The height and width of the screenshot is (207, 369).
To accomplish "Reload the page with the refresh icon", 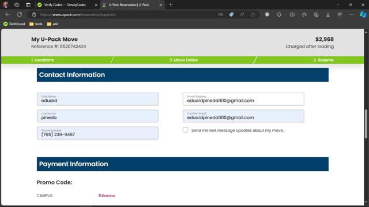I will coord(20,14).
